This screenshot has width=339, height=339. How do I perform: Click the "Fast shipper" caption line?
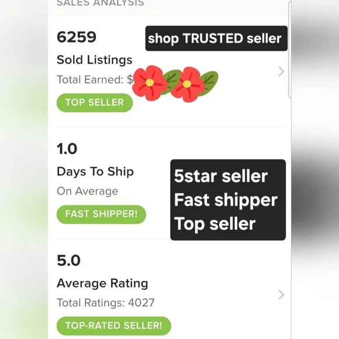click(226, 200)
